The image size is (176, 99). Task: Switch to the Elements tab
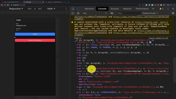click(x=89, y=9)
